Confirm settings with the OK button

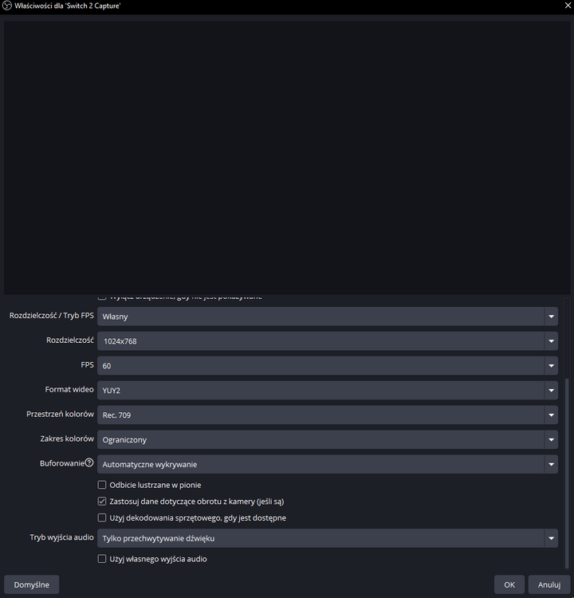[509, 584]
